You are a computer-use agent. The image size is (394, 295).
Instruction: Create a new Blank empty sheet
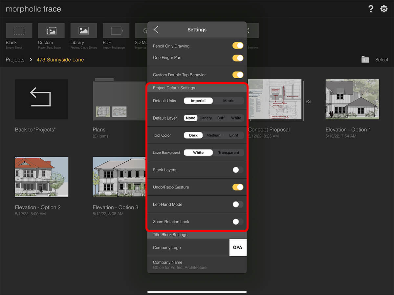[x=19, y=30]
